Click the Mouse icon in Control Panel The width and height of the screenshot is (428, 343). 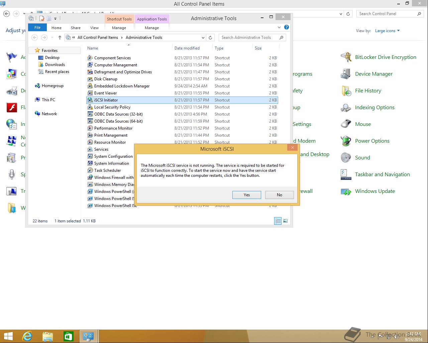[x=346, y=124]
